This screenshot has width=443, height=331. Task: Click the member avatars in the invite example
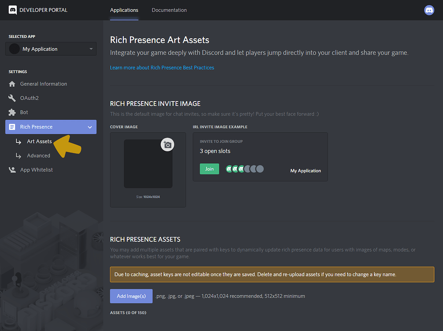pyautogui.click(x=244, y=169)
